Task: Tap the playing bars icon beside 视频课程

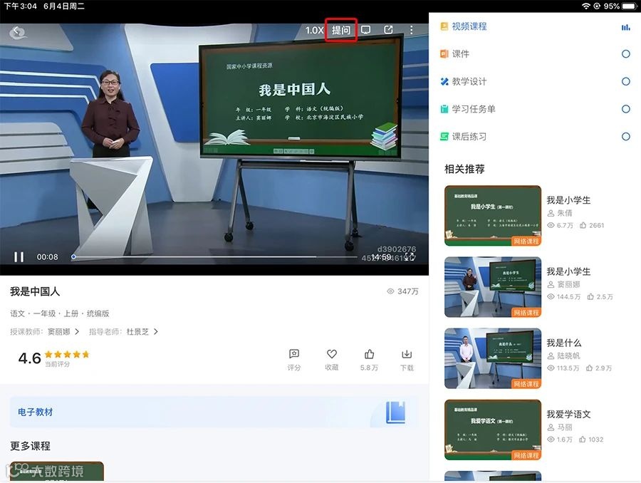Action: coord(625,27)
